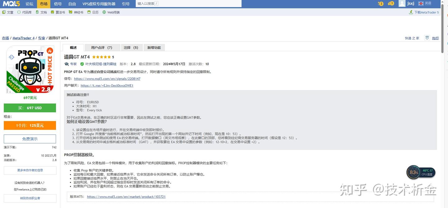Click the jsxj profile avatar
Viewport: 448px width, 208px height.
402,4
